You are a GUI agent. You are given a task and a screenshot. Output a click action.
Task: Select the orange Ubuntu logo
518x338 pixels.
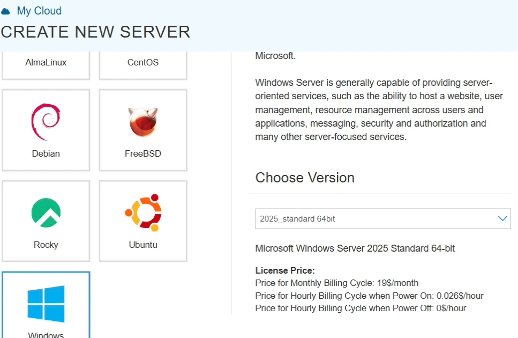click(x=143, y=212)
